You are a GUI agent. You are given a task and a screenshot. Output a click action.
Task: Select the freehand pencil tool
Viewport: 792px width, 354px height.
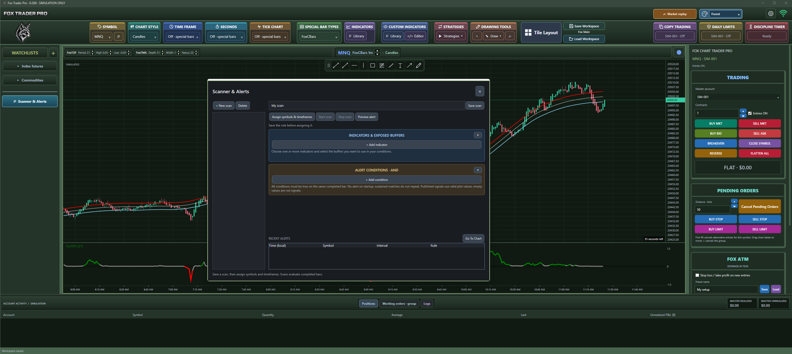tap(419, 65)
